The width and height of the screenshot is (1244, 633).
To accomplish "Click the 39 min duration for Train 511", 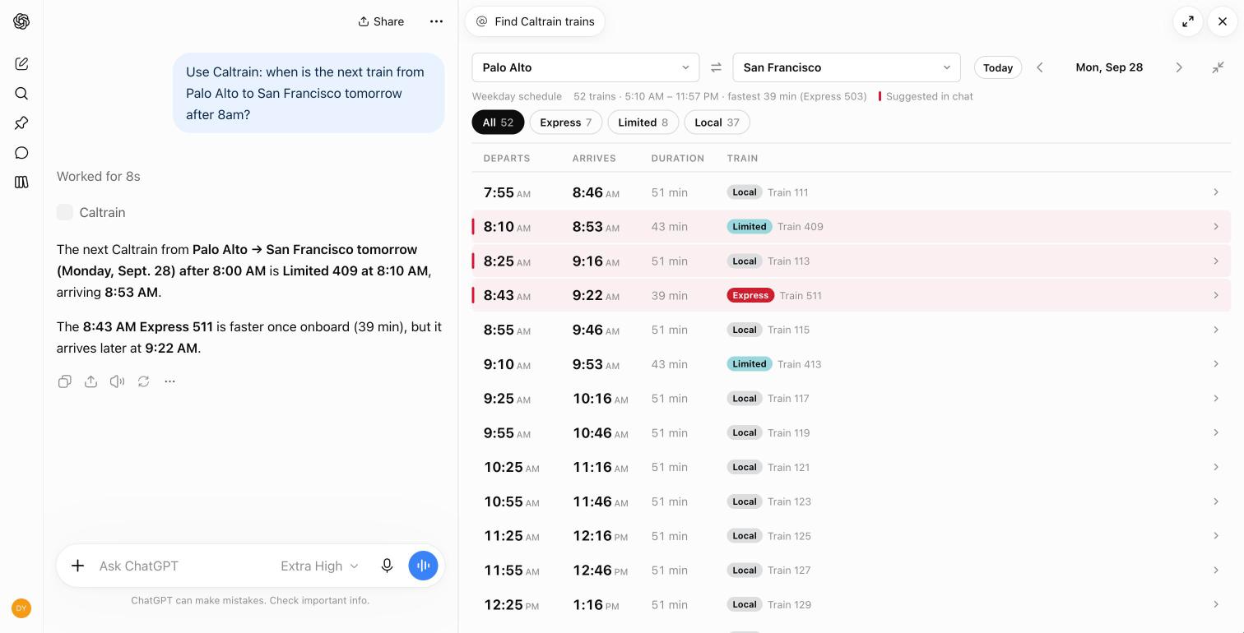I will tap(670, 296).
